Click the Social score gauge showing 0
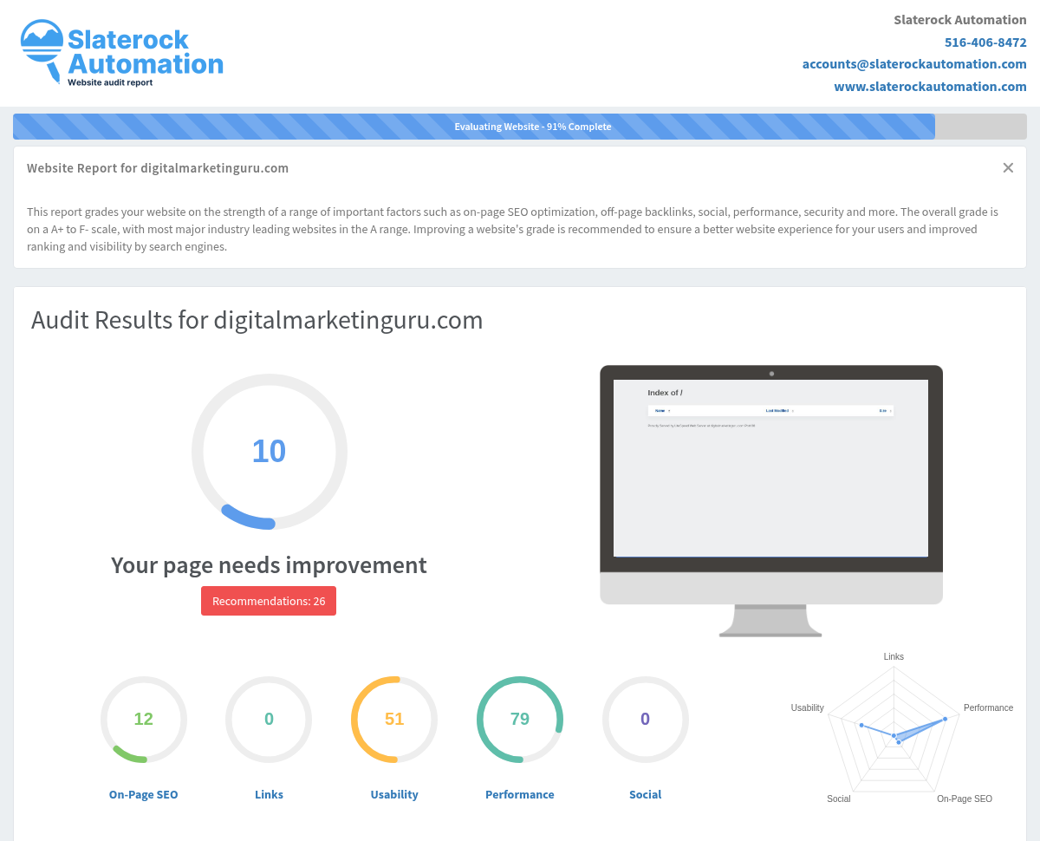This screenshot has height=841, width=1040. [645, 719]
